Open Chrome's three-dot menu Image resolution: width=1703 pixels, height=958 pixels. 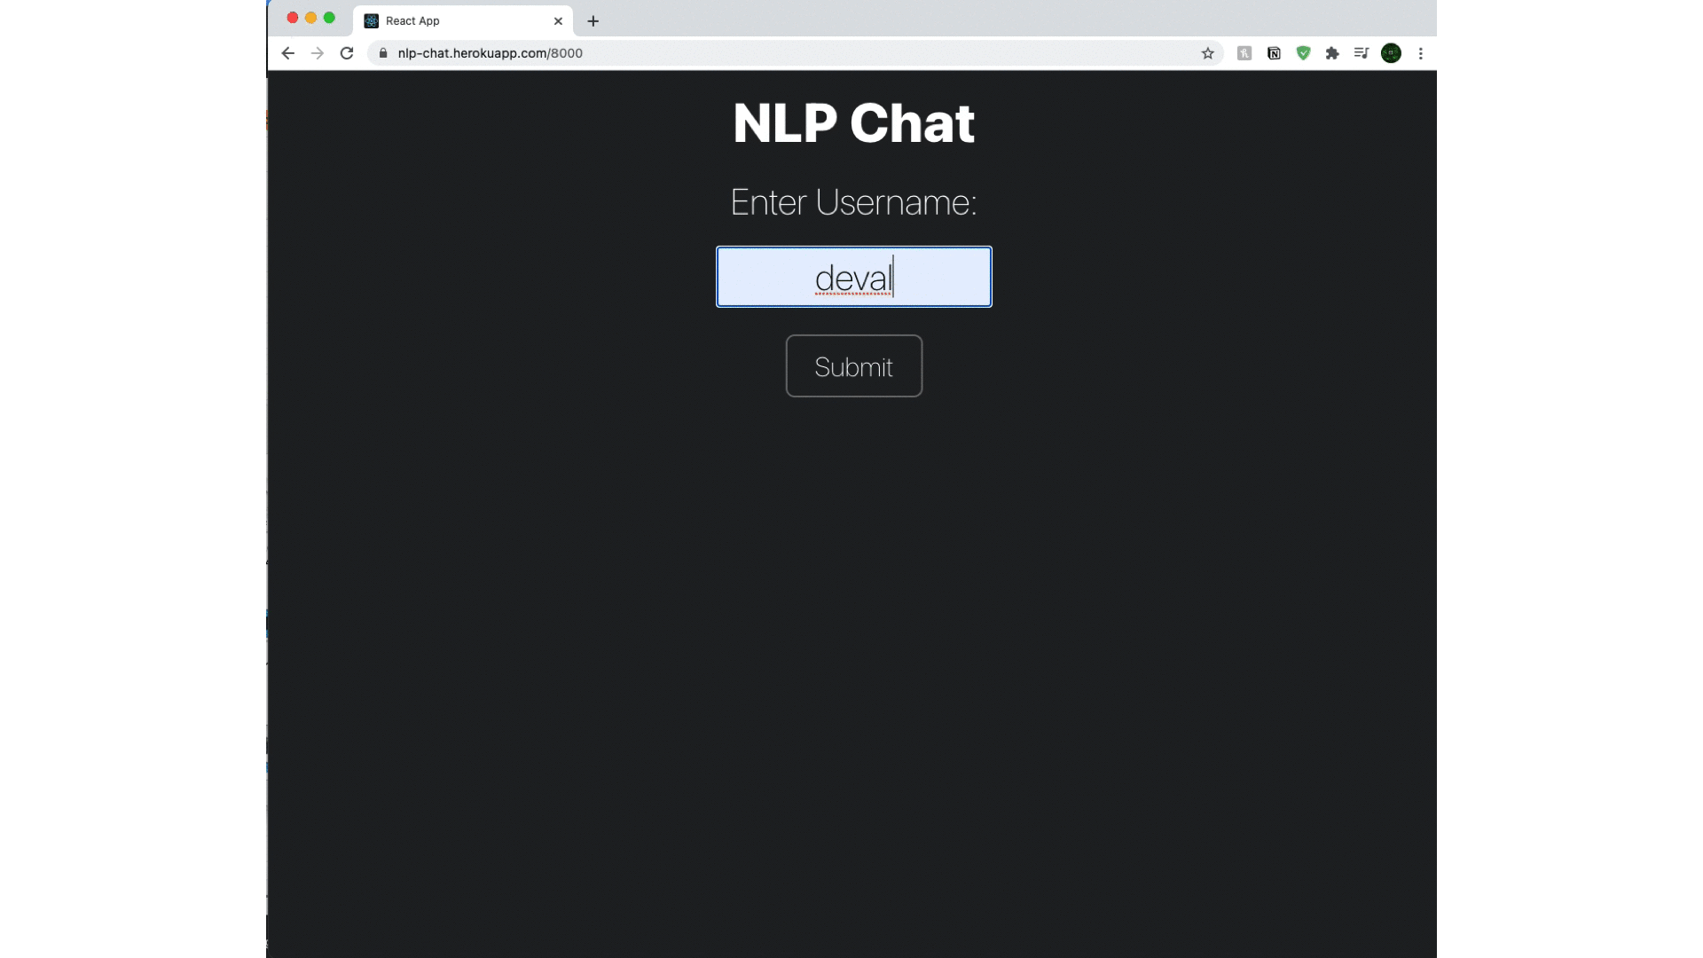click(1420, 53)
